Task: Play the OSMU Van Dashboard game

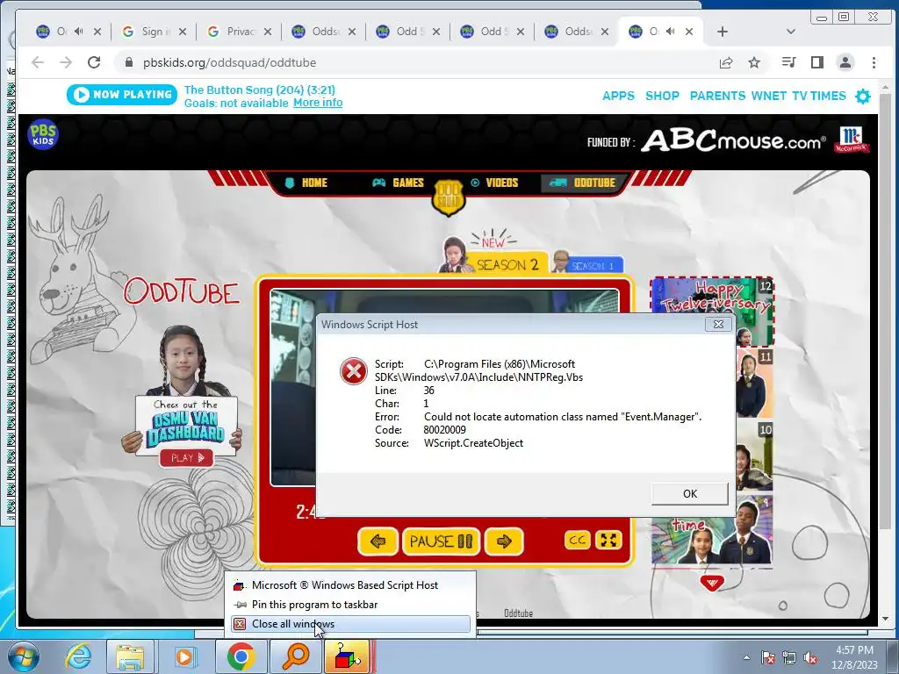Action: (186, 457)
